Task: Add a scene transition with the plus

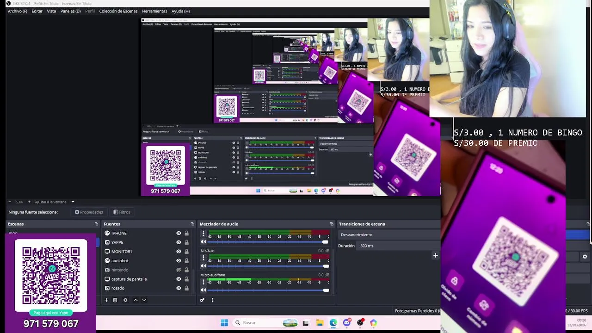Action: (435, 255)
